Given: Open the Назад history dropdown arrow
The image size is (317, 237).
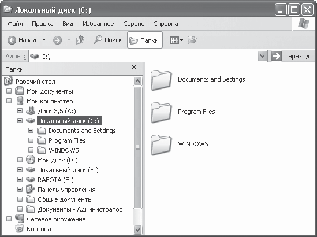Looking at the screenshot, I should pyautogui.click(x=44, y=40).
